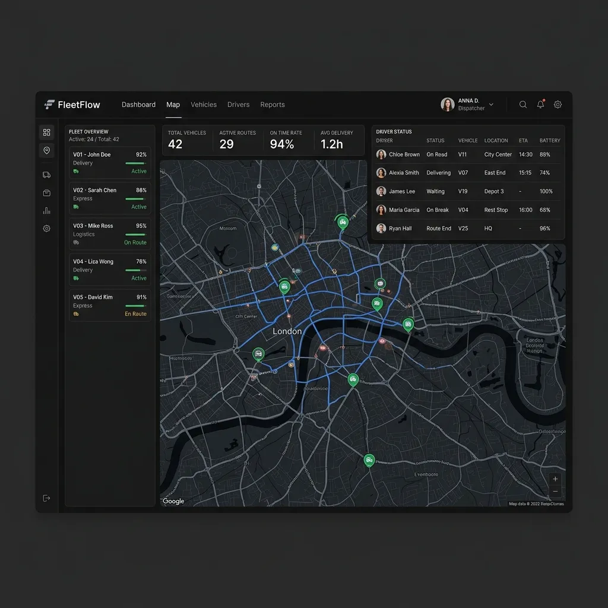Select Maria Garcia driver name
Image resolution: width=608 pixels, height=608 pixels.
tap(404, 210)
